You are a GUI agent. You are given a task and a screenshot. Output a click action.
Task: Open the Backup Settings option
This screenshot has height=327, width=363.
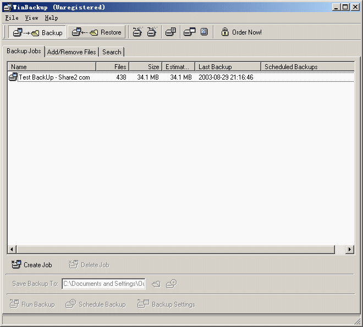point(166,304)
